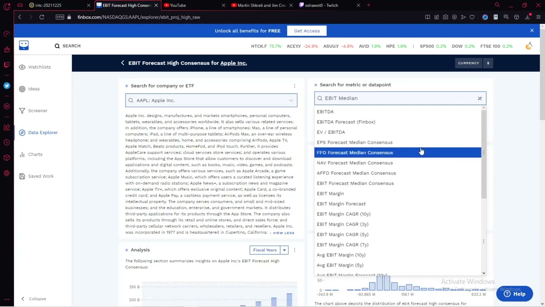The width and height of the screenshot is (545, 307).
Task: Select EPS Forecast Median Consensus option
Action: click(x=398, y=142)
